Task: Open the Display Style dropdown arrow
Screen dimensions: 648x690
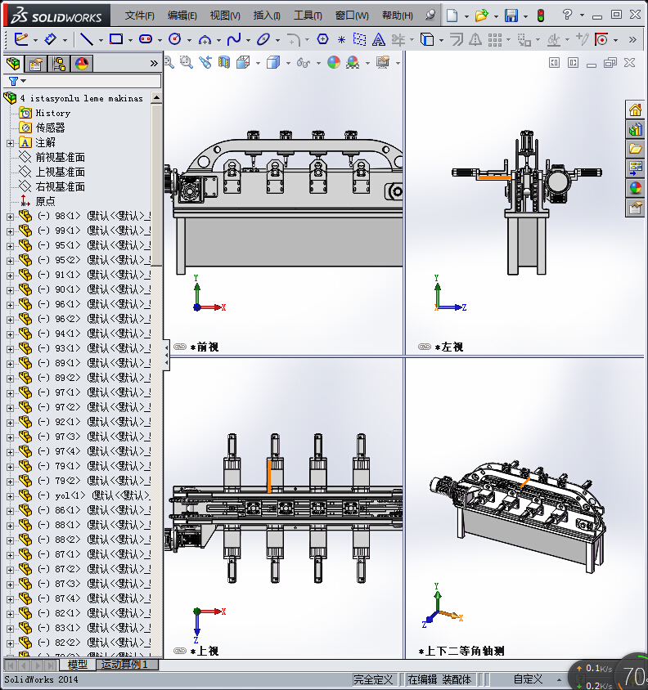Action: click(x=288, y=63)
